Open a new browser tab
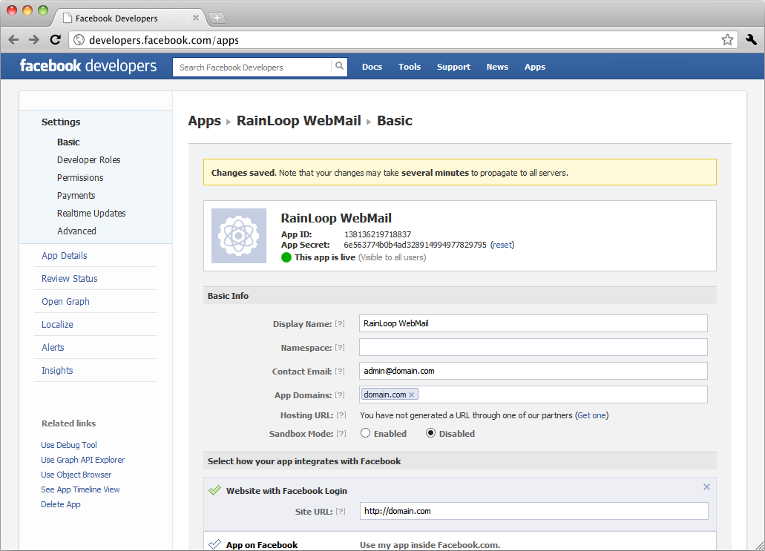The image size is (765, 551). click(x=217, y=18)
